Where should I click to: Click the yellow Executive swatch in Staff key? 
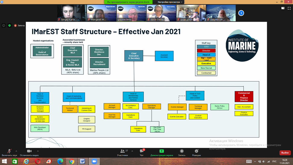pyautogui.click(x=206, y=64)
